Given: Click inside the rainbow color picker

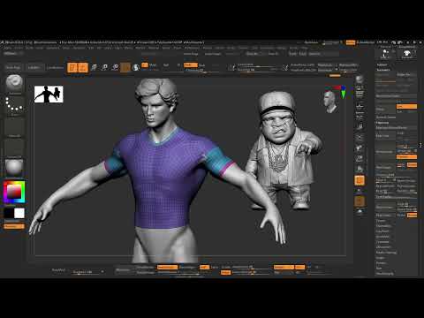Looking at the screenshot, I should [x=14, y=193].
